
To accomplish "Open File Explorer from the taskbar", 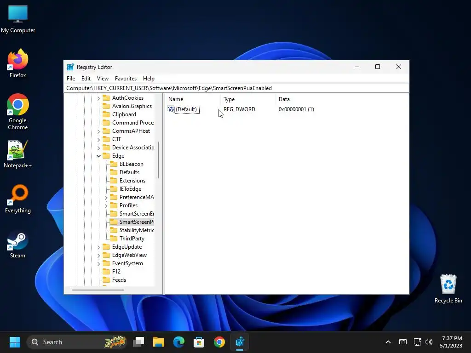I will coord(159,342).
